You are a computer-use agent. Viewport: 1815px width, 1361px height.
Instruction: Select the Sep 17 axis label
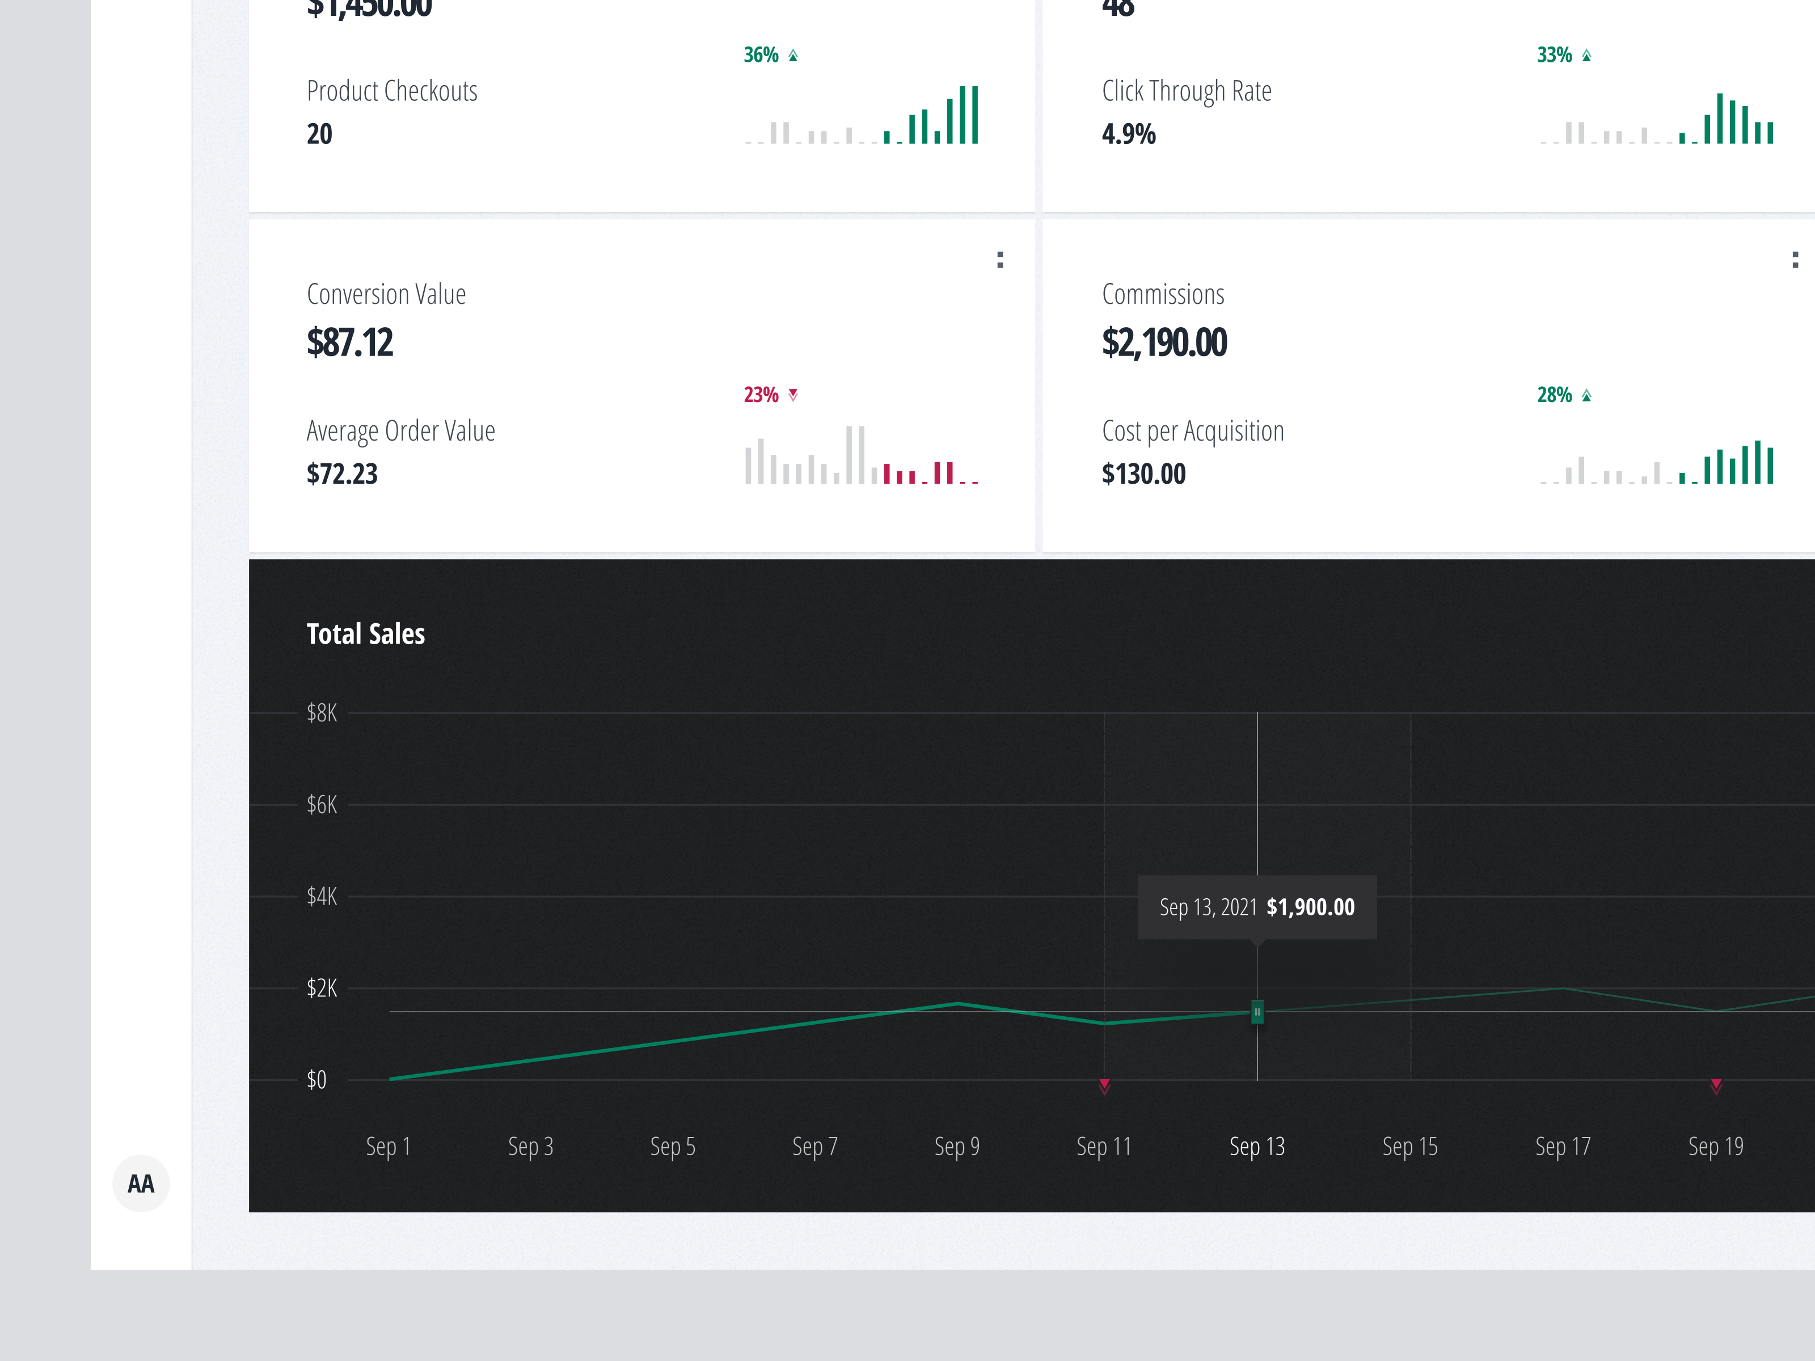click(x=1562, y=1146)
